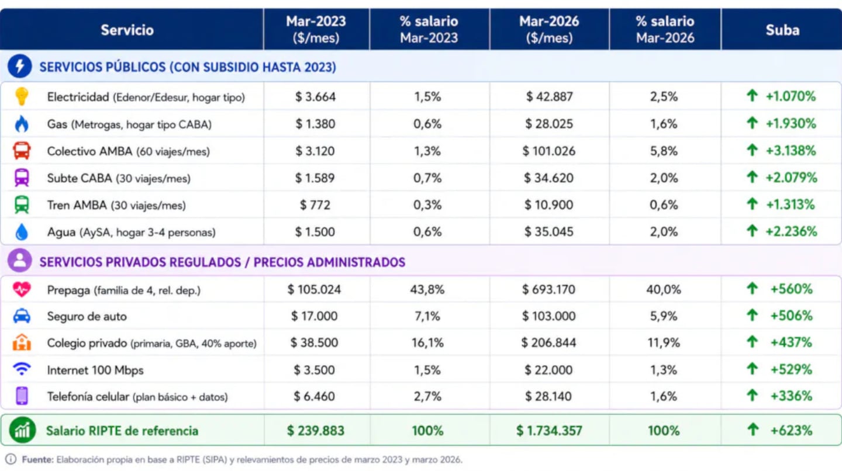Select the Agua (AySA) service label
The height and width of the screenshot is (471, 842).
[x=131, y=232]
